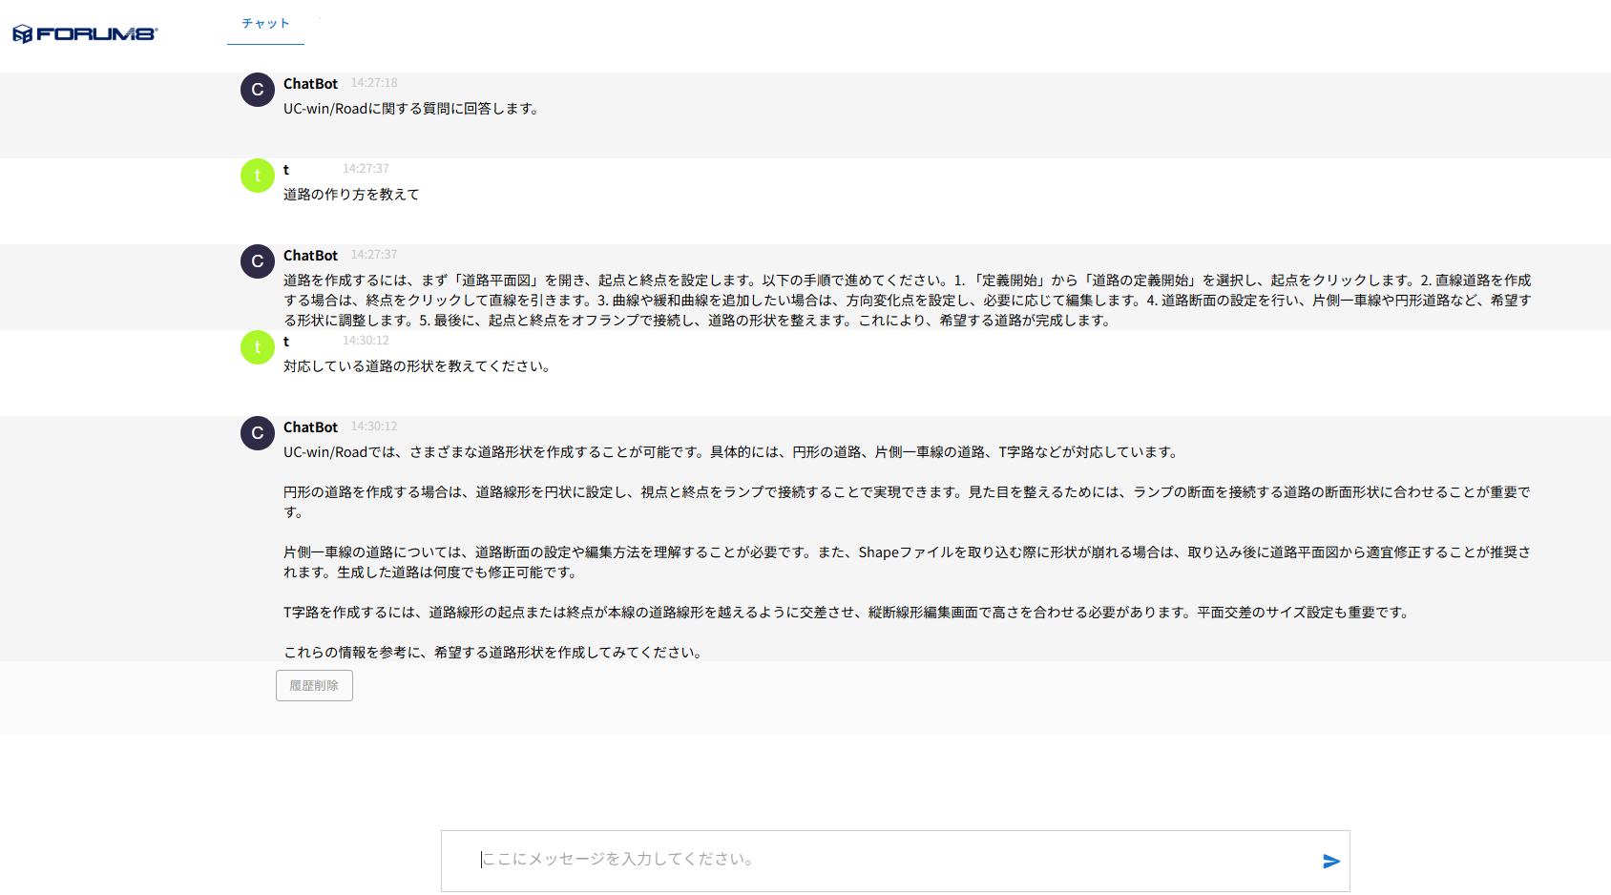Click the paragraph starting with 片側一車線の道路については

click(907, 562)
